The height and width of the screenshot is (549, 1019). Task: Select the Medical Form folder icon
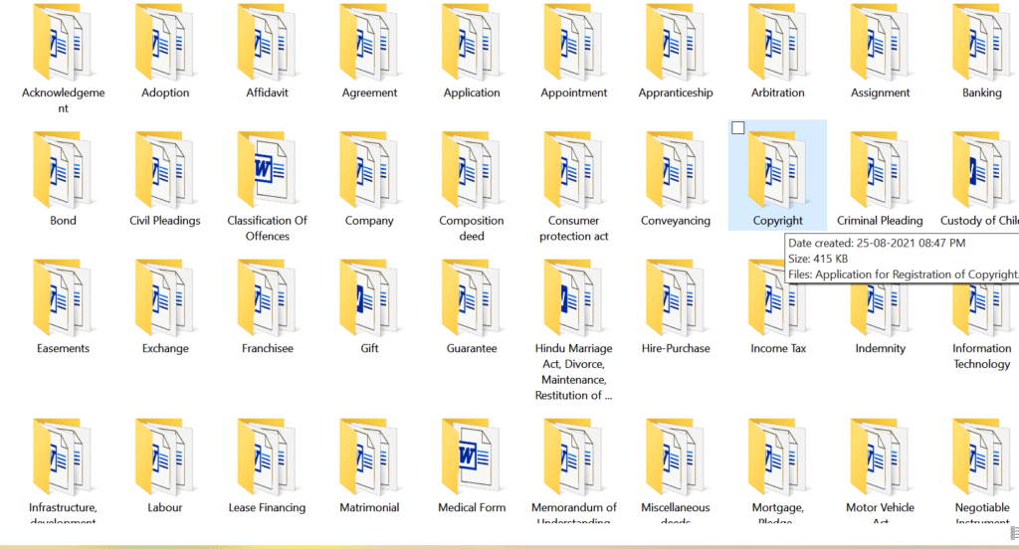click(x=472, y=457)
